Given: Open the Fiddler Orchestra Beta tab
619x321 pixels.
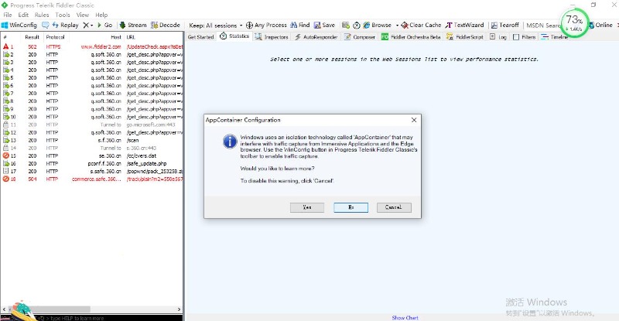Looking at the screenshot, I should point(411,36).
